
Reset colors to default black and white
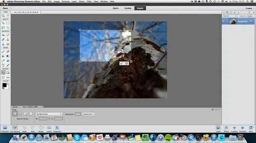point(3,88)
